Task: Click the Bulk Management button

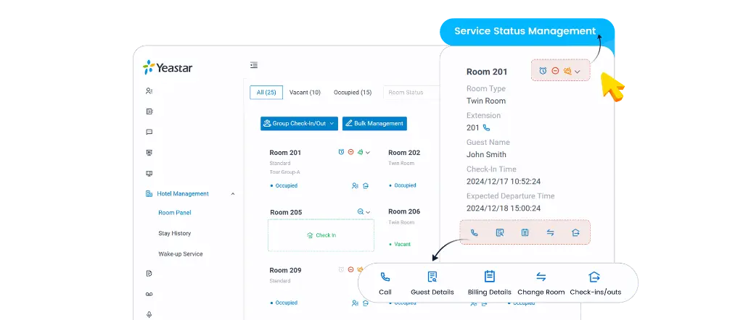Action: pos(374,123)
